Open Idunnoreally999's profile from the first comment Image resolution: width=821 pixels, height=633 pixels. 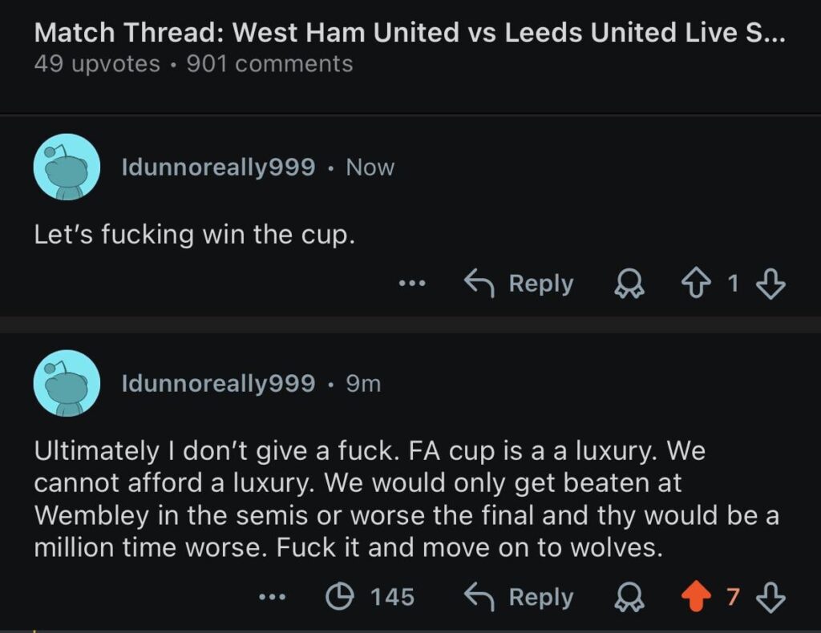pyautogui.click(x=218, y=167)
